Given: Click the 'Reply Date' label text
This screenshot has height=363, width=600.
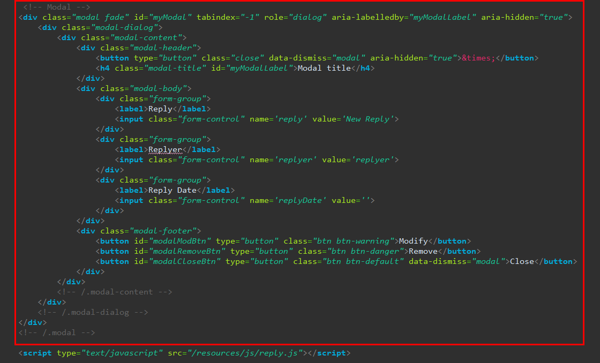Looking at the screenshot, I should (172, 191).
